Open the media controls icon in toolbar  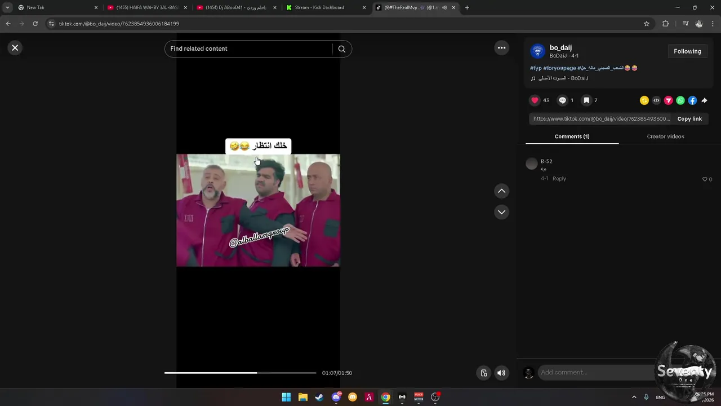point(686,24)
